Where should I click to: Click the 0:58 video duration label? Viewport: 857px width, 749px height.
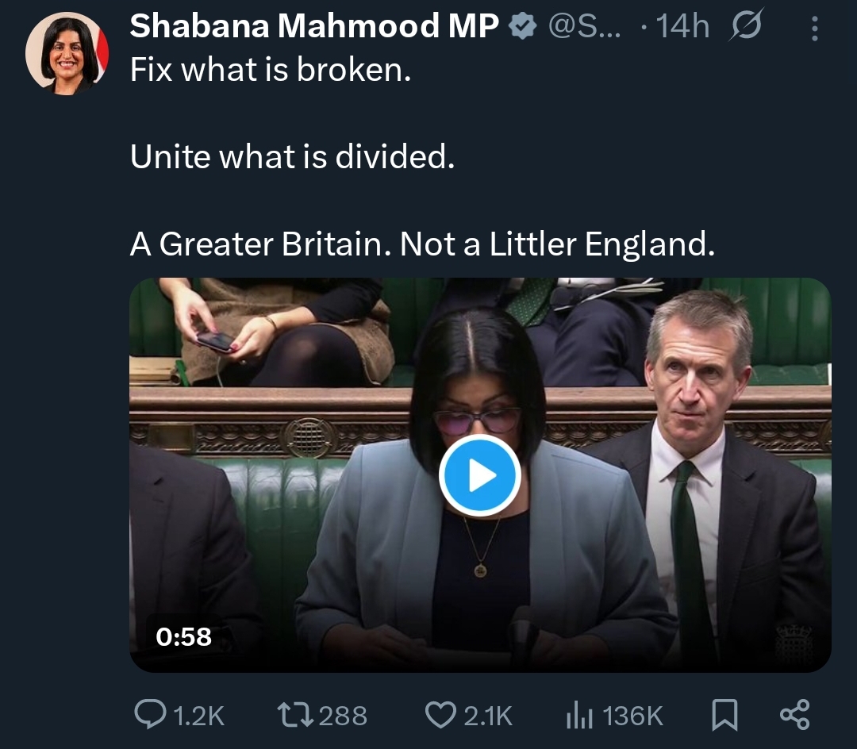tap(184, 636)
